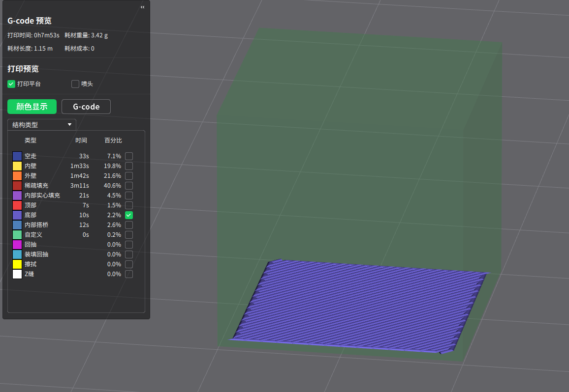The image size is (569, 392).
Task: Enable the 内部搭桥 checkbox
Action: pyautogui.click(x=129, y=225)
